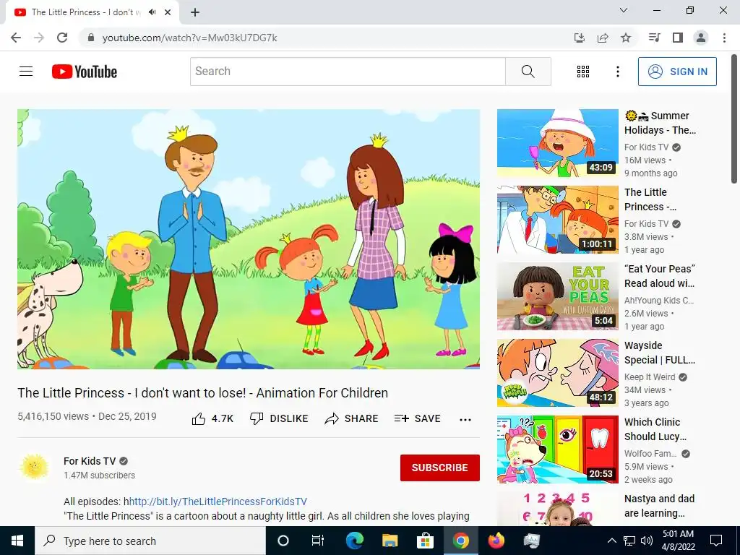Click taskbar Type here to search box
Image resolution: width=740 pixels, height=555 pixels.
coord(150,541)
